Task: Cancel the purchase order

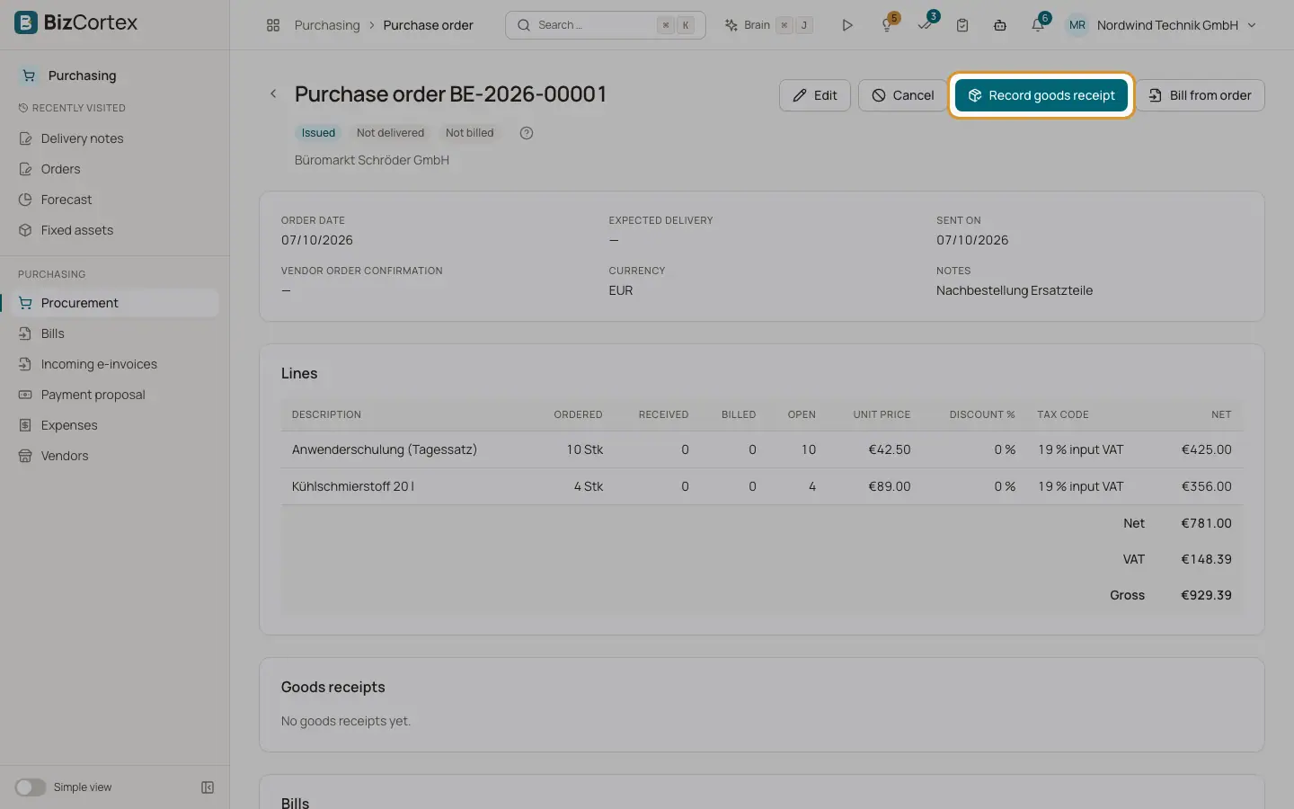Action: pyautogui.click(x=902, y=95)
